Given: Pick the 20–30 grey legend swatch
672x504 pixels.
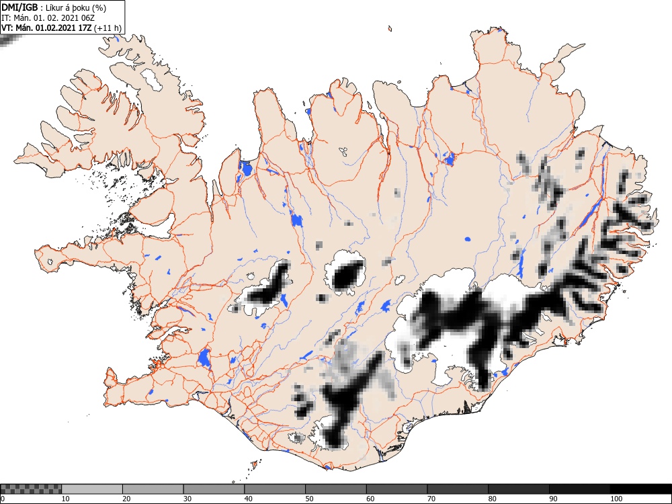Looking at the screenshot, I should click(153, 489).
